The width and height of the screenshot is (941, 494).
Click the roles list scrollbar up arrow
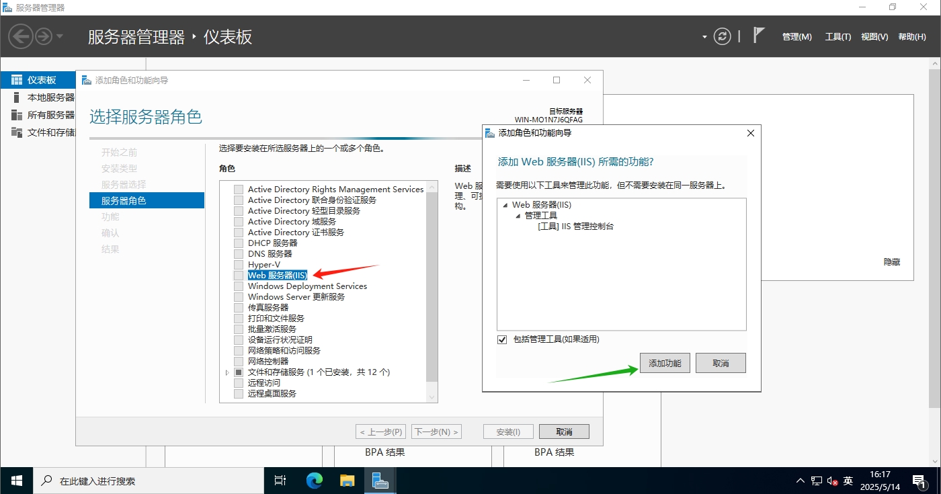tap(432, 186)
